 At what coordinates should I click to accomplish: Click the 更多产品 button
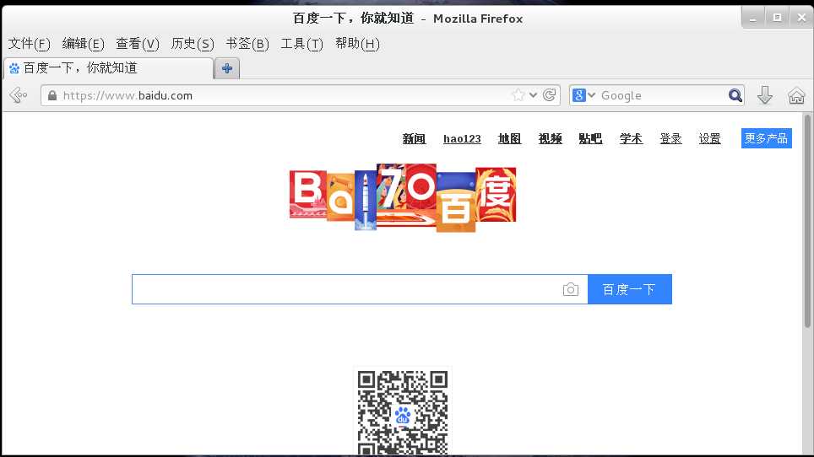pos(766,138)
